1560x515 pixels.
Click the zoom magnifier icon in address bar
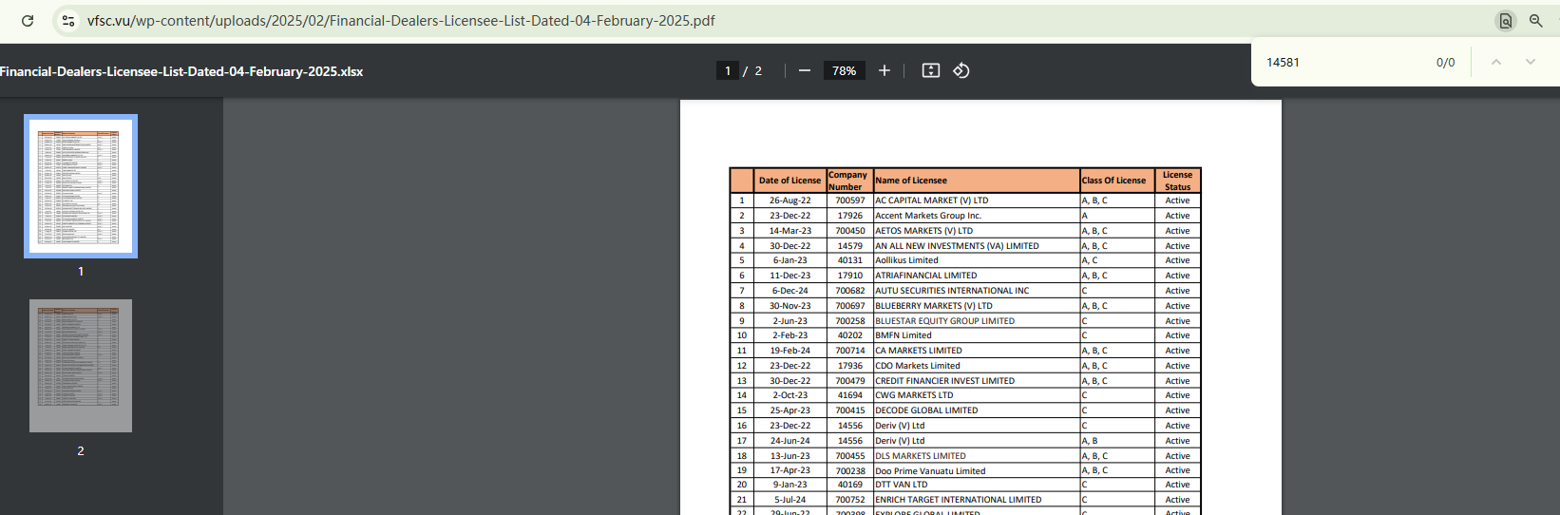tap(1535, 21)
